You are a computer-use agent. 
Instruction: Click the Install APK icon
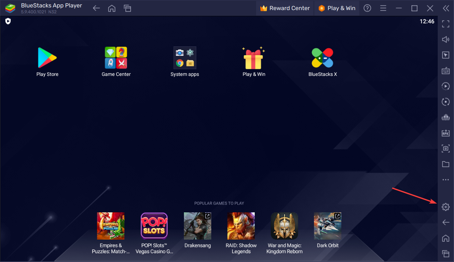pyautogui.click(x=446, y=133)
